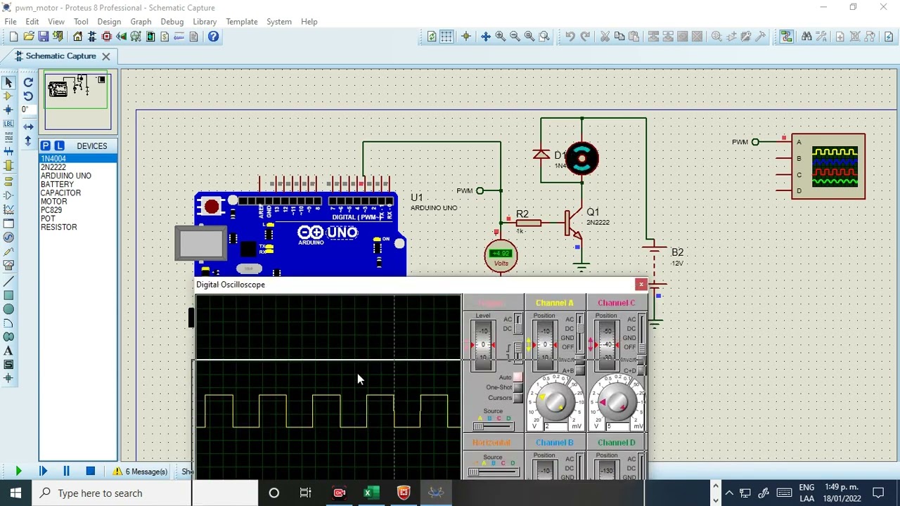Screen dimensions: 900x506
Task: Click the rotation angle input field
Action: pos(28,110)
